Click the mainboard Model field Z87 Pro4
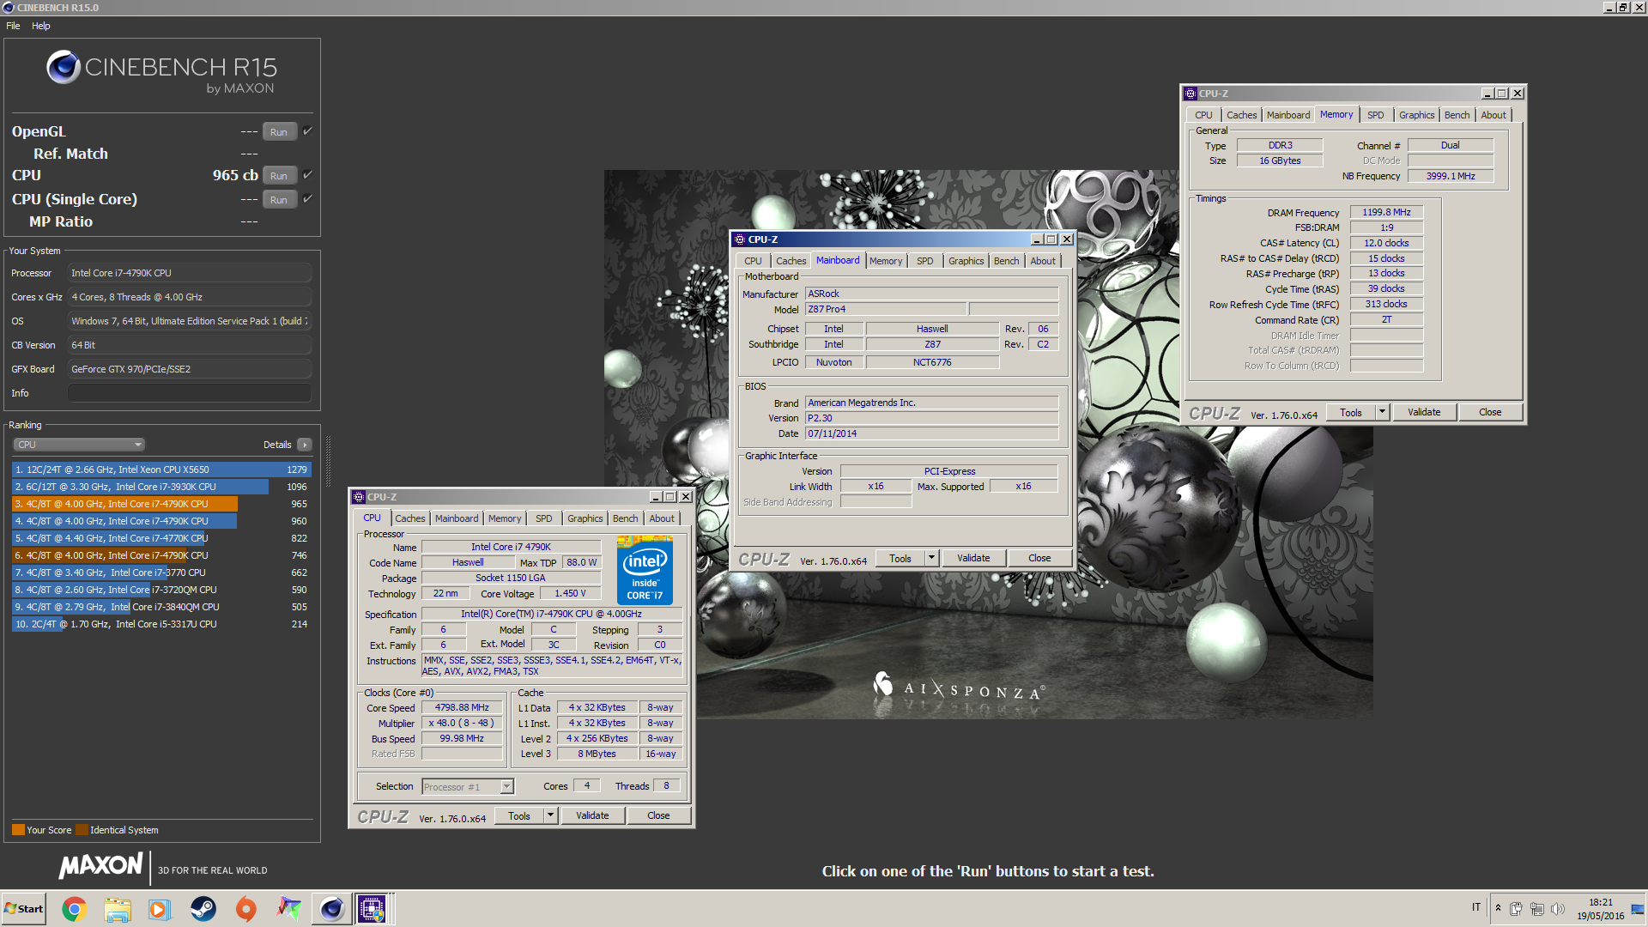 887,309
